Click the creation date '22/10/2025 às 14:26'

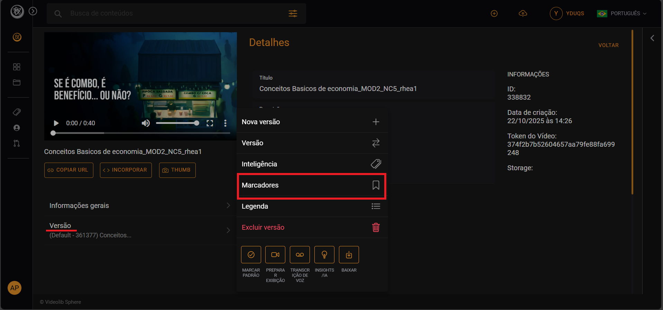coord(540,121)
